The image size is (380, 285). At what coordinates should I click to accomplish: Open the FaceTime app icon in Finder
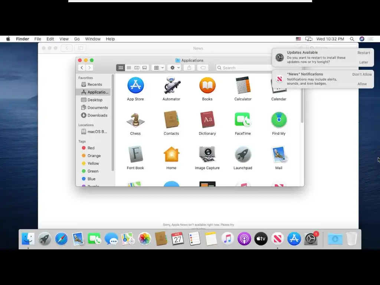point(243,119)
